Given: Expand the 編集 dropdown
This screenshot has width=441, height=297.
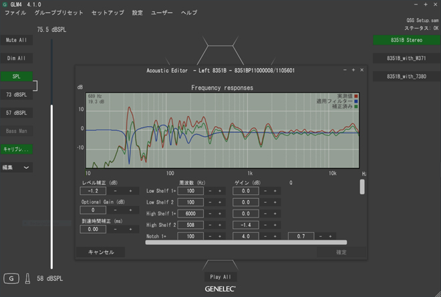Looking at the screenshot, I should pos(17,168).
